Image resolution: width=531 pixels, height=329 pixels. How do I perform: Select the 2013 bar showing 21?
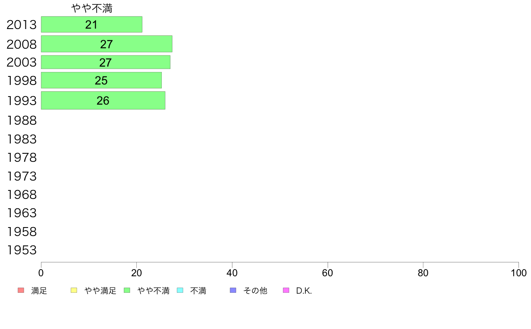[92, 25]
